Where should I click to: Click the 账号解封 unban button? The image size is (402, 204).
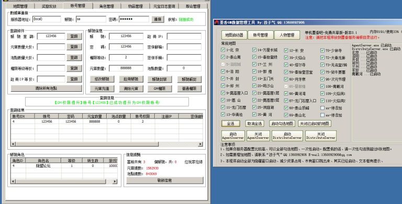click(x=189, y=79)
